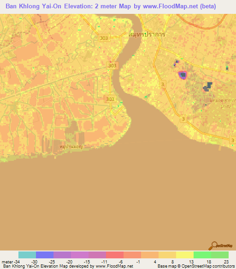Screen dimensions: 236x269
Task: Select the purple -25 meter legend swatch
Action: point(62,255)
